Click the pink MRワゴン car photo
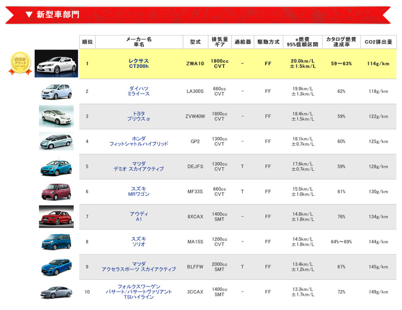Image resolution: width=402 pixels, height=310 pixels. [56, 191]
